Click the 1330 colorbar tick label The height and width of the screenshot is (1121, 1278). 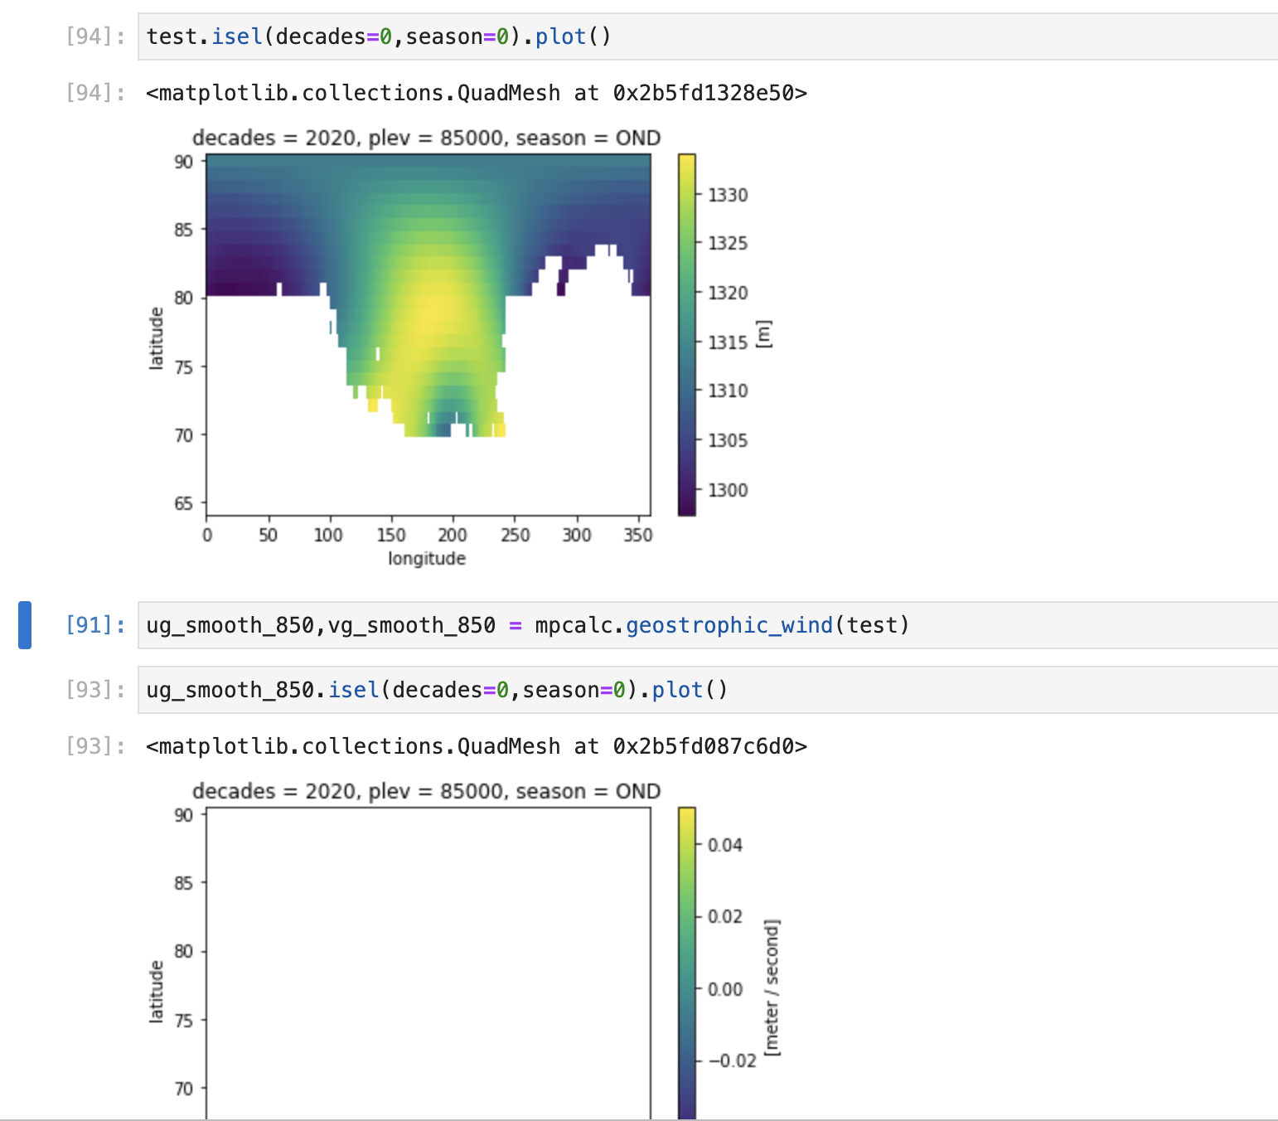pyautogui.click(x=728, y=195)
